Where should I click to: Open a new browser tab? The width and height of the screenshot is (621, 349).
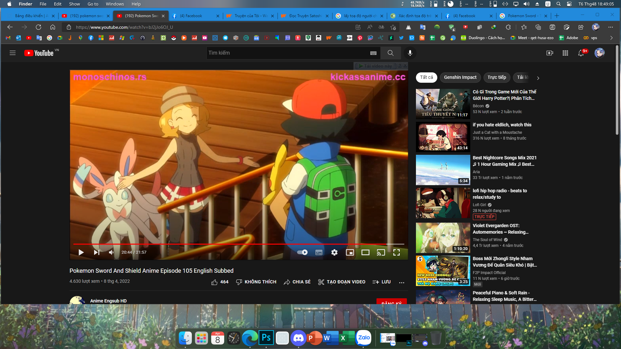pyautogui.click(x=557, y=16)
